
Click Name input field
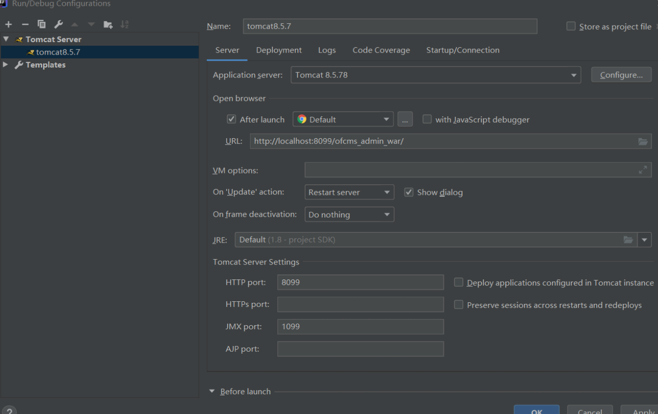click(x=390, y=26)
